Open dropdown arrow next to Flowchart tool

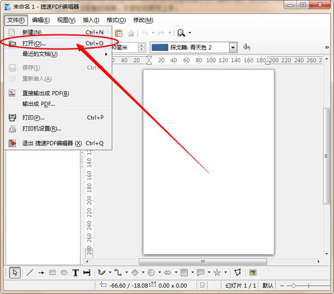[x=193, y=272]
